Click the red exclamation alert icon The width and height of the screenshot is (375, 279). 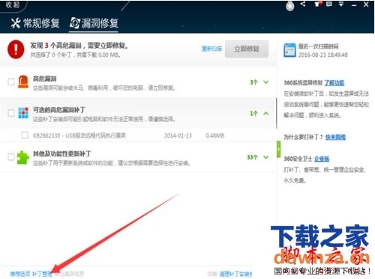[x=16, y=49]
